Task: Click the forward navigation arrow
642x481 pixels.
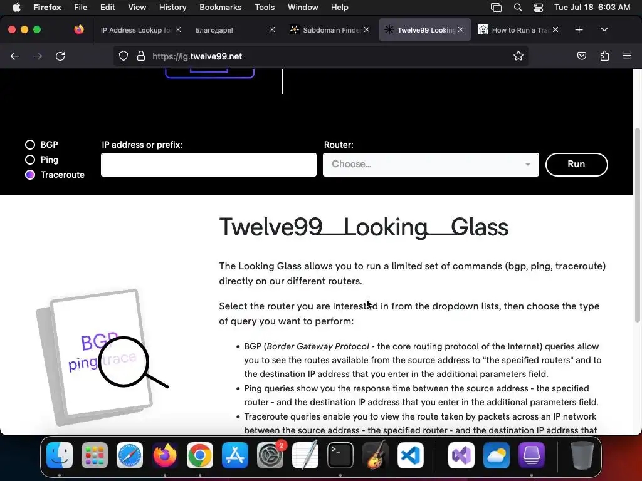Action: (x=38, y=56)
